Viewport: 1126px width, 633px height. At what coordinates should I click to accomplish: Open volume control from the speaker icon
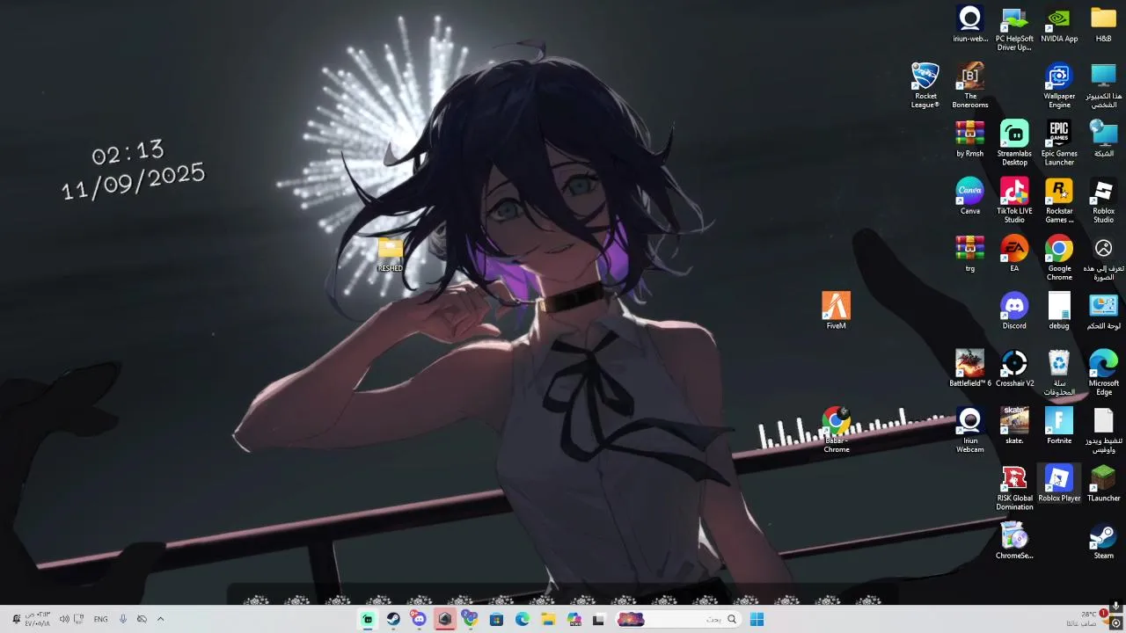pos(64,619)
